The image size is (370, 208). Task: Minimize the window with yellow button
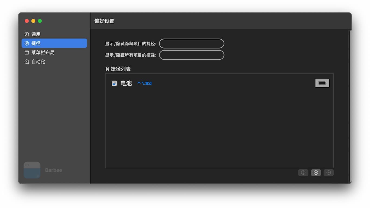point(33,21)
